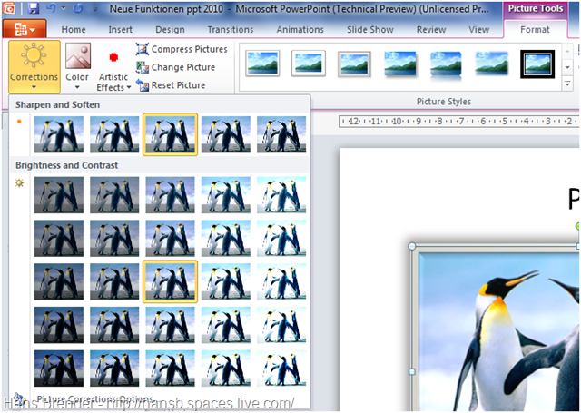
Task: Choose the last Sharpen and Soften preset
Action: tap(281, 134)
